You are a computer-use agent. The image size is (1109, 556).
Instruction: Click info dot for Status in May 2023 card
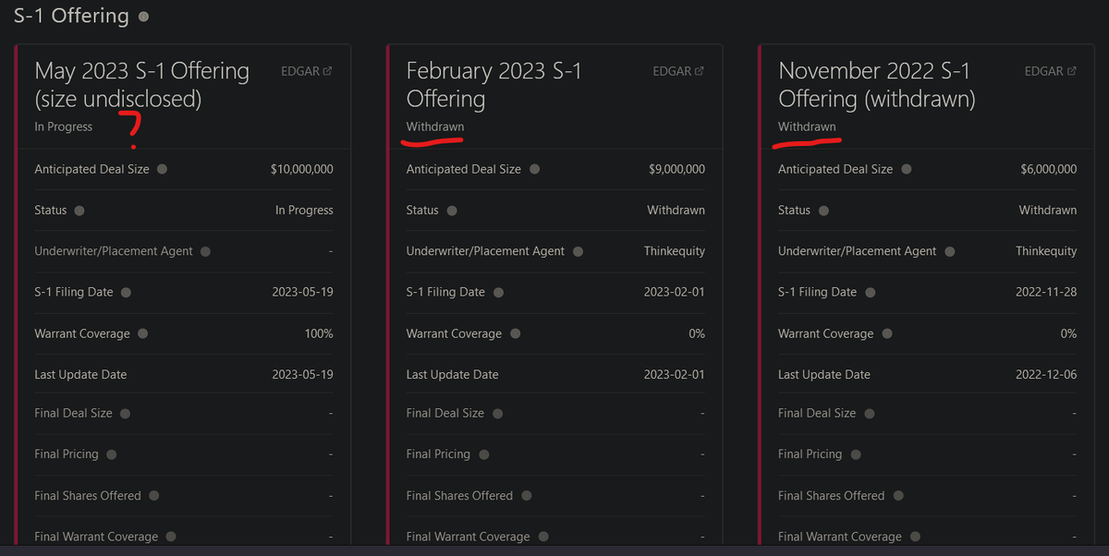click(79, 211)
